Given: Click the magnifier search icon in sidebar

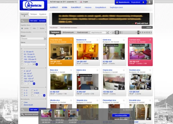Looking at the screenshot, I should (x=22, y=21).
